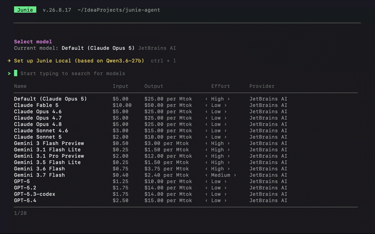Screen dimensions: 375x234
Task: Click the Junie badge in header
Action: tap(25, 9)
